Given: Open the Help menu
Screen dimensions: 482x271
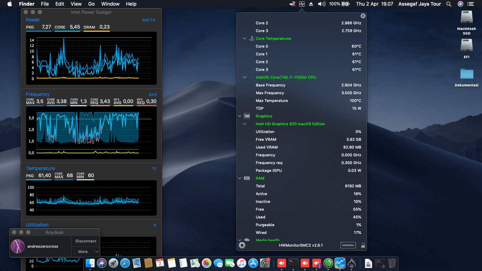Looking at the screenshot, I should click(131, 4).
